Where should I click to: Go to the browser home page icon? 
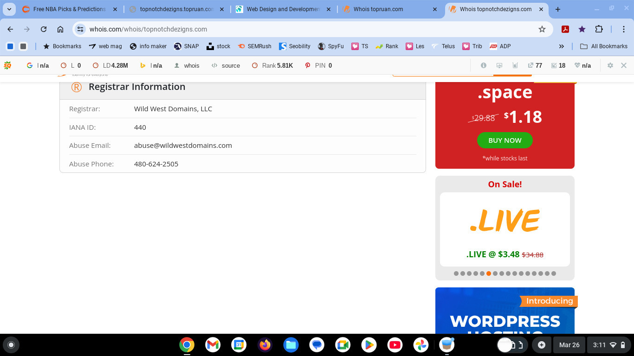pos(60,29)
